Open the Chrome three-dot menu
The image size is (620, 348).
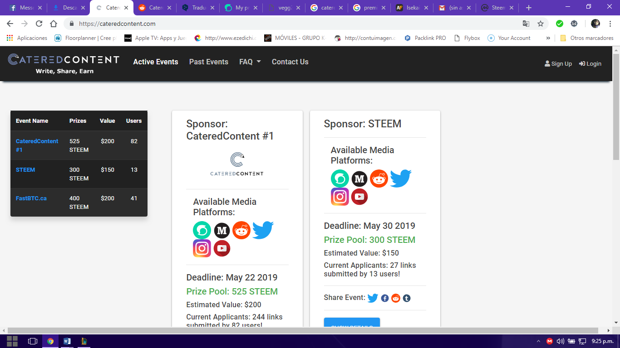(x=610, y=24)
